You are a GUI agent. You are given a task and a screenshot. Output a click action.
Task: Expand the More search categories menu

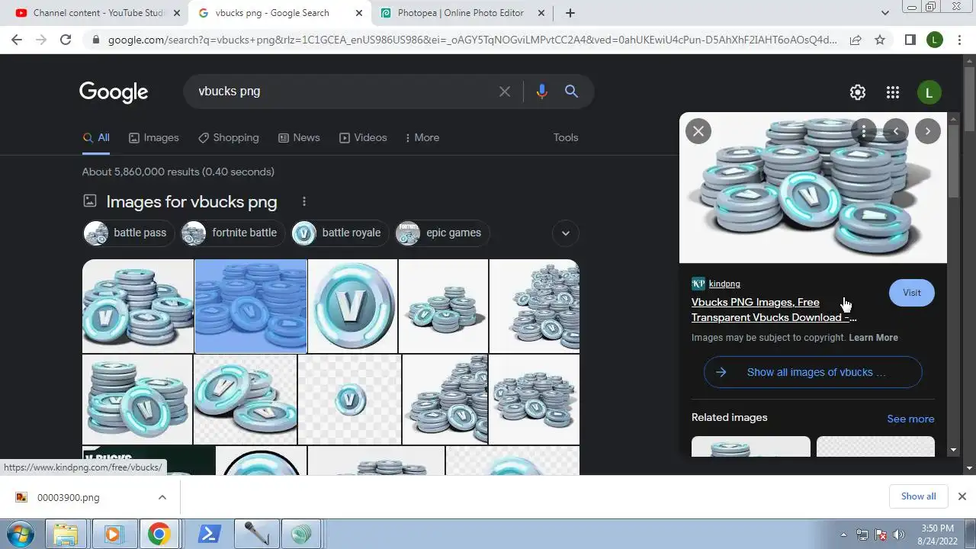pos(422,138)
